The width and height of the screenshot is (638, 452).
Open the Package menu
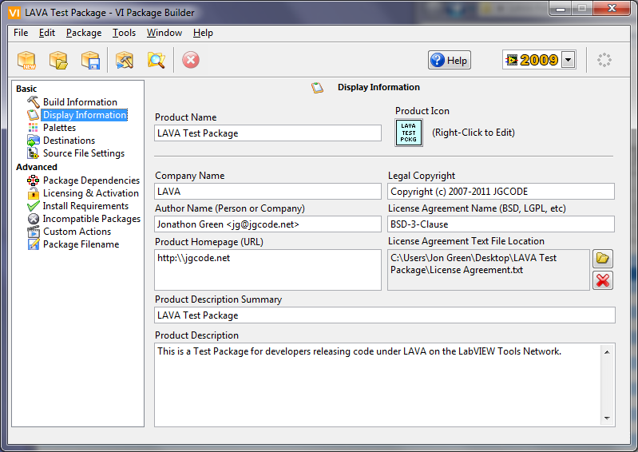pyautogui.click(x=84, y=33)
